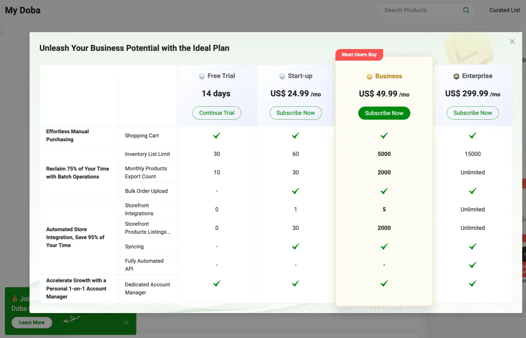The height and width of the screenshot is (338, 526).
Task: Subscribe Now for Enterprise plan
Action: coord(473,113)
